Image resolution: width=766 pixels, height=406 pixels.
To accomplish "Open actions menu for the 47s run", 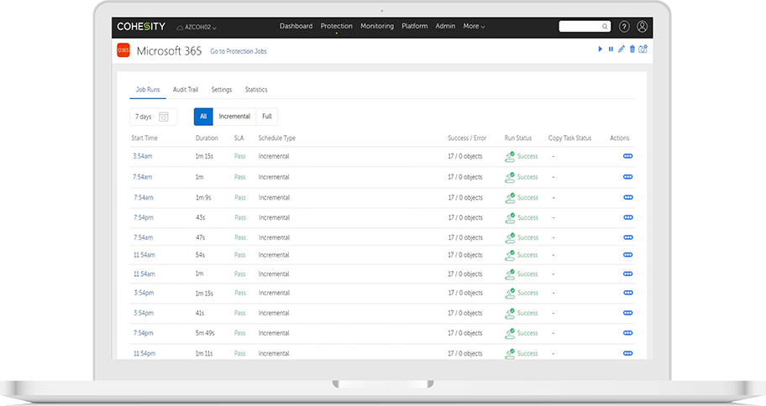I will pyautogui.click(x=628, y=237).
